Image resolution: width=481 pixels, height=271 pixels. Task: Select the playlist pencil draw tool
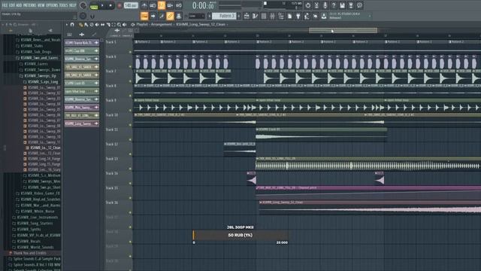coord(80,25)
